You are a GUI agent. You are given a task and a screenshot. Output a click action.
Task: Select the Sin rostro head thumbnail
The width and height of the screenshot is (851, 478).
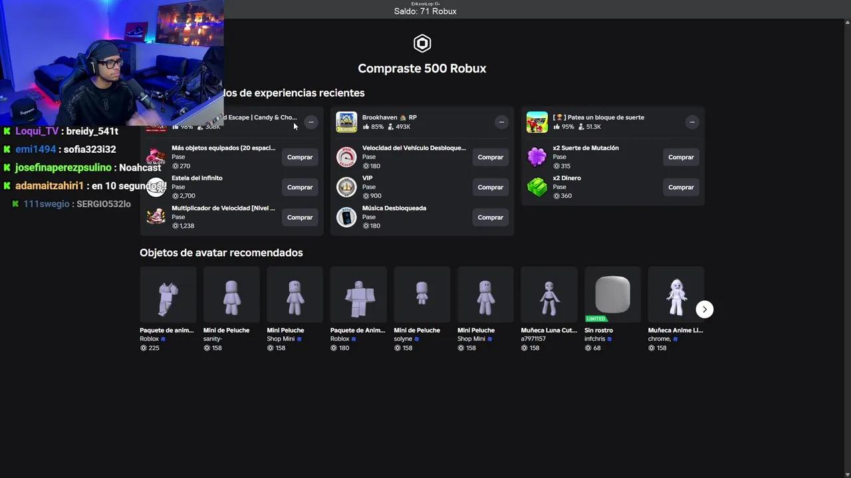[x=612, y=295]
